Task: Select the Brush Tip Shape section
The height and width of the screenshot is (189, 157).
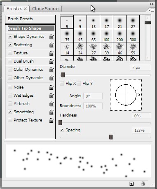Action: 31,28
